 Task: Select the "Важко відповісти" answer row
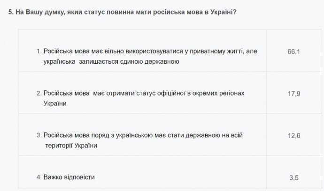coord(71,177)
